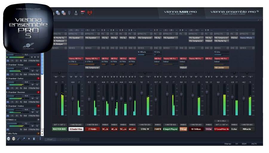
Task: Open 1 Master Bus routing under 4 Chamber Cellos
Action: tap(34, 88)
